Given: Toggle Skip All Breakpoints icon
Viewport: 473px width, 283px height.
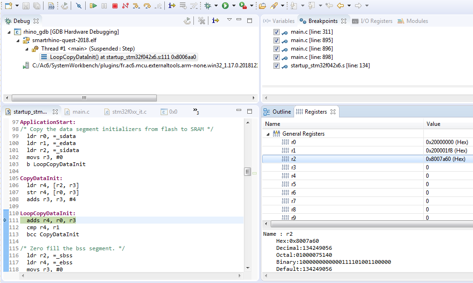Looking at the screenshot, I should tap(79, 6).
